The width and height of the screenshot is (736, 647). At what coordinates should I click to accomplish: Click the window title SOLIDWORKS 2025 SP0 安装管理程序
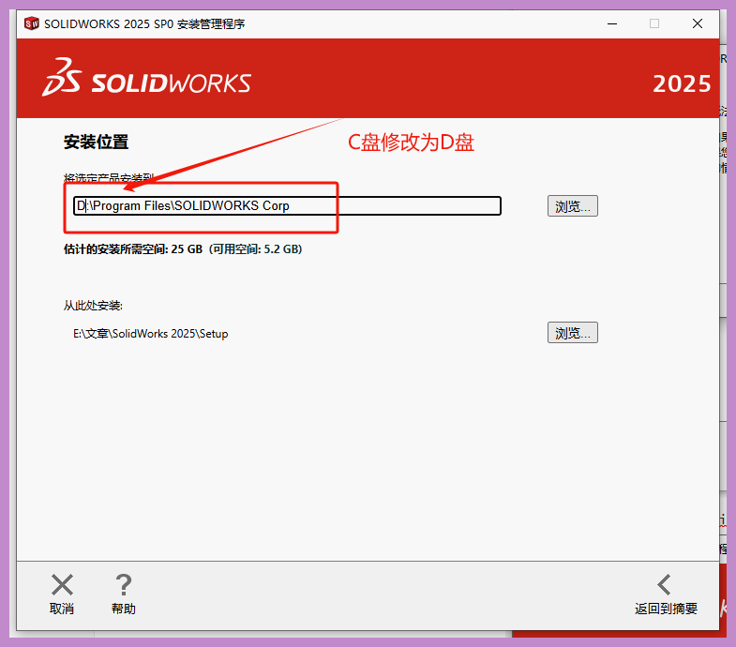click(x=144, y=24)
